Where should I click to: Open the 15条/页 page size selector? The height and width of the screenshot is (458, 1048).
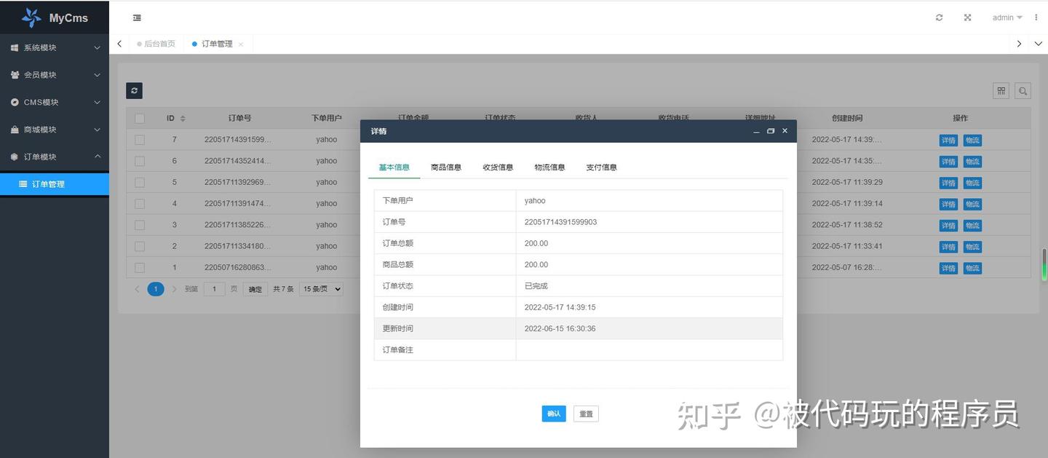[x=320, y=288]
